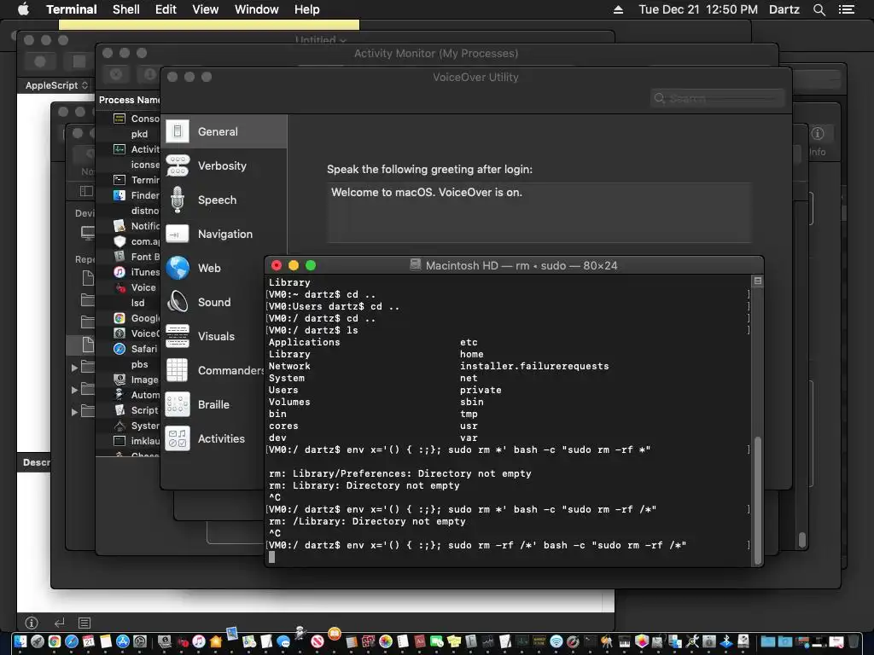This screenshot has width=874, height=655.
Task: Open the Terminal application menu
Action: click(72, 9)
